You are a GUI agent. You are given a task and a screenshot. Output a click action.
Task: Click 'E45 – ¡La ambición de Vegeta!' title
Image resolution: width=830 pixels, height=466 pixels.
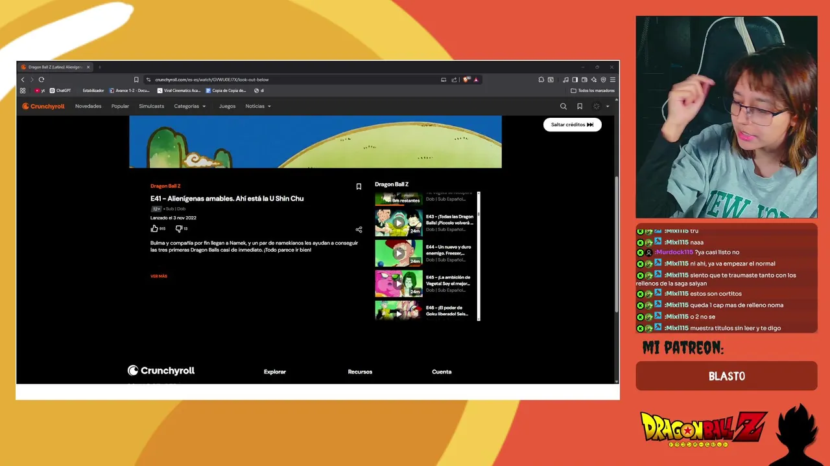448,280
